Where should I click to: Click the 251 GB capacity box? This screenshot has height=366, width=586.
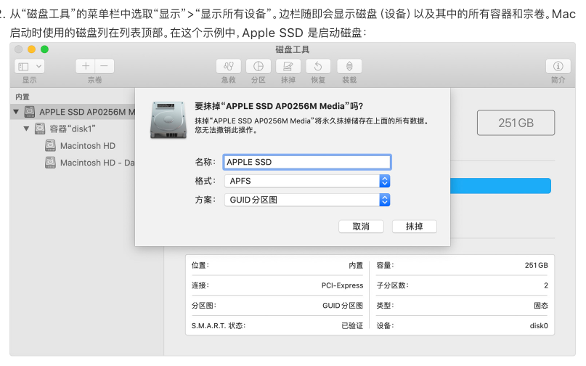pos(516,123)
